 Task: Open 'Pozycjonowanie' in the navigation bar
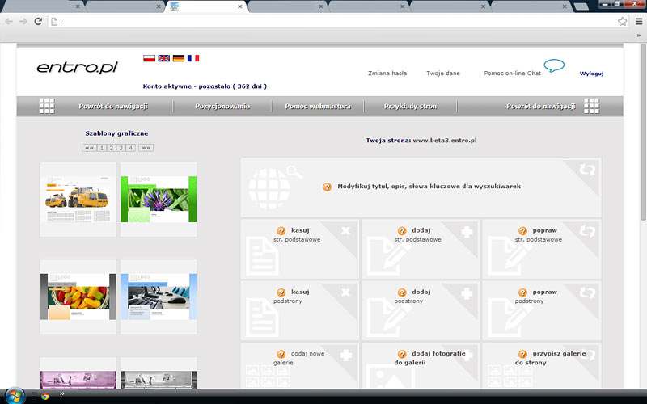222,107
